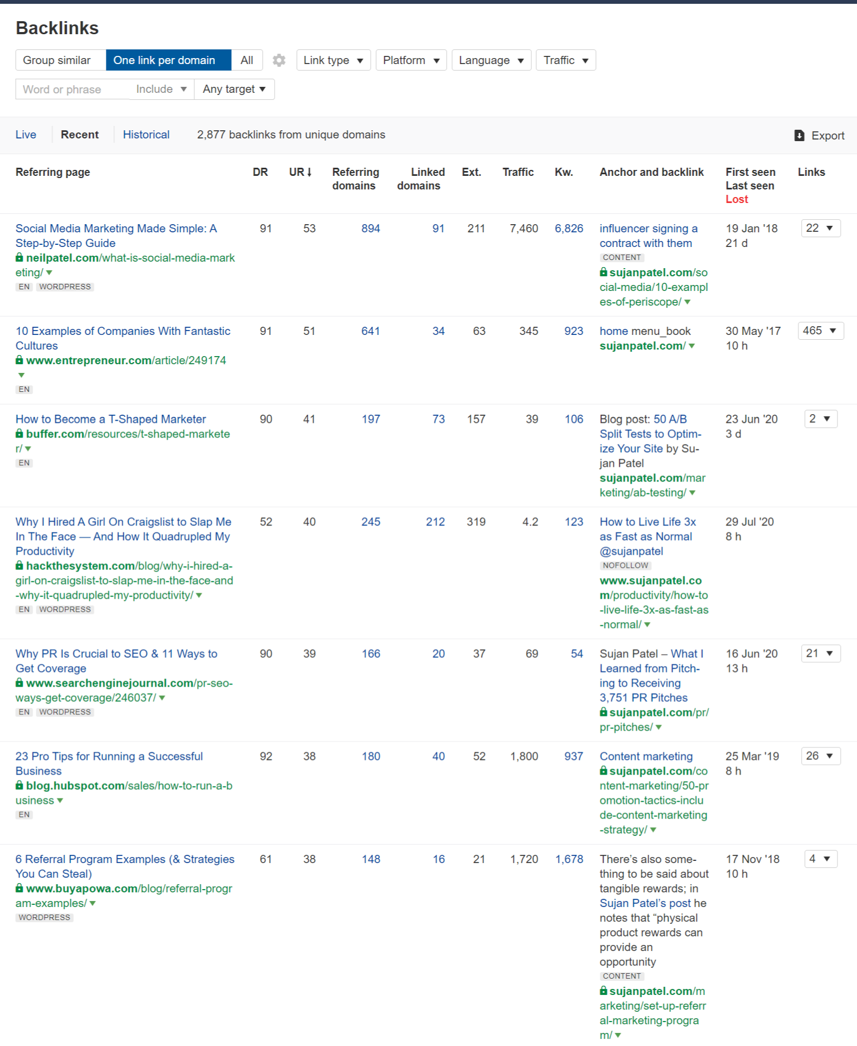Click the Word or phrase input
Viewport: 857px width, 1046px height.
pos(72,89)
